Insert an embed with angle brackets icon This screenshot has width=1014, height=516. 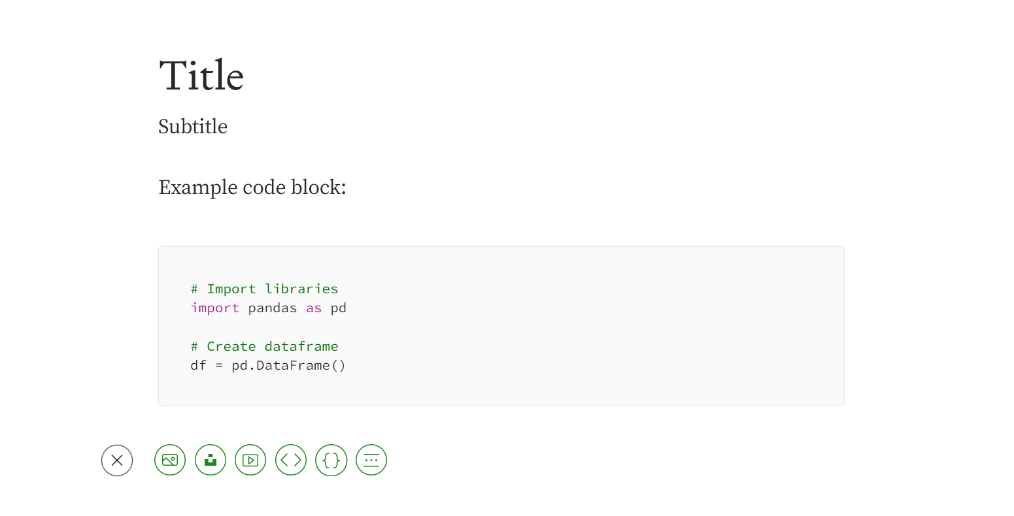(291, 460)
